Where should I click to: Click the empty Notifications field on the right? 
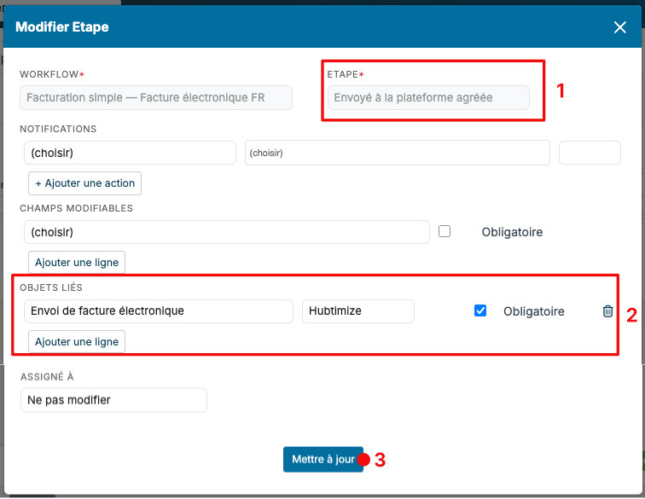[x=590, y=153]
